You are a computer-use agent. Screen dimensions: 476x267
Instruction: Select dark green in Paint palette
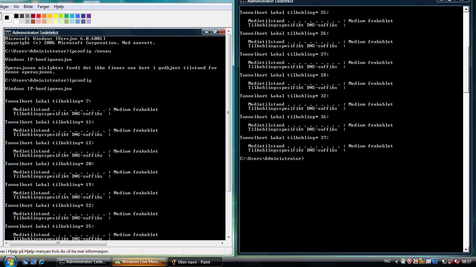(67, 16)
